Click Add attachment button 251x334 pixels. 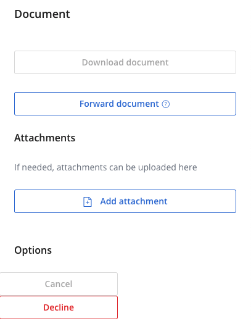pos(125,201)
